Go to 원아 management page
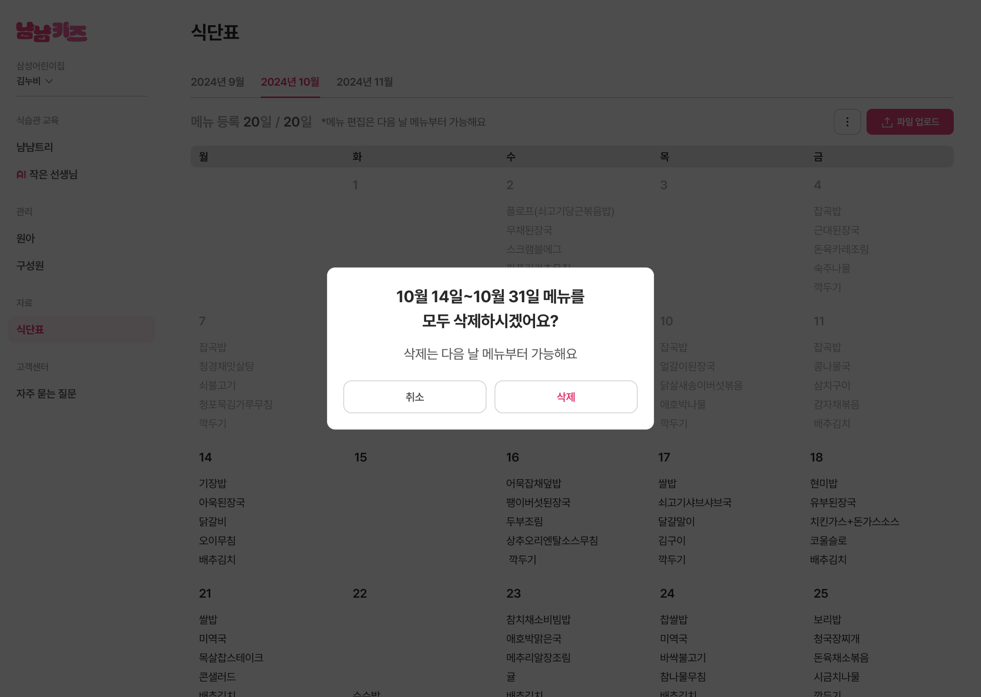Screen dimensions: 981x697 point(25,238)
